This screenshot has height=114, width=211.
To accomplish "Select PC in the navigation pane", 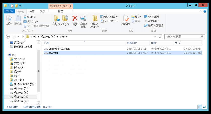I will [12, 55].
